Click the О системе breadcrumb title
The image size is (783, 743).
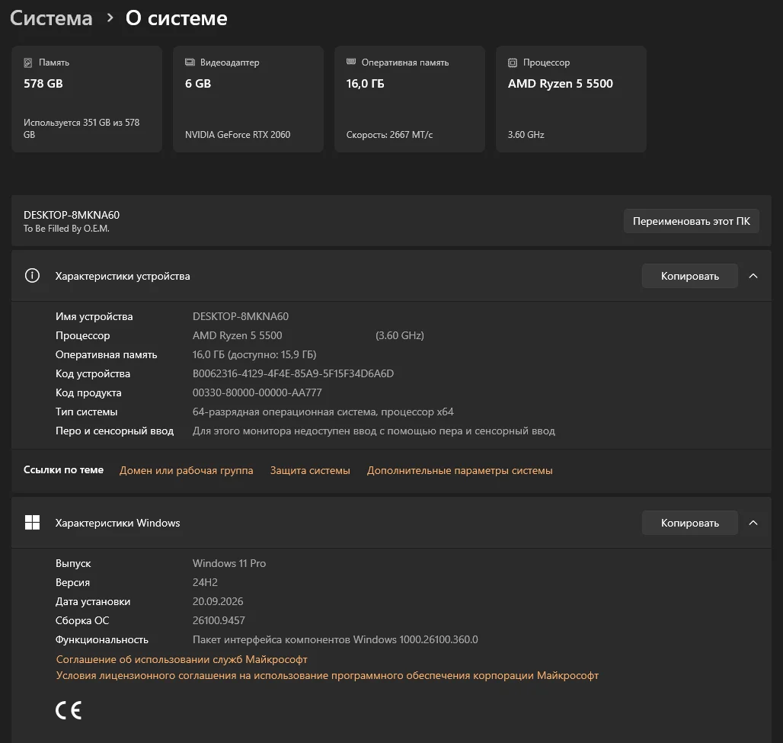click(176, 18)
